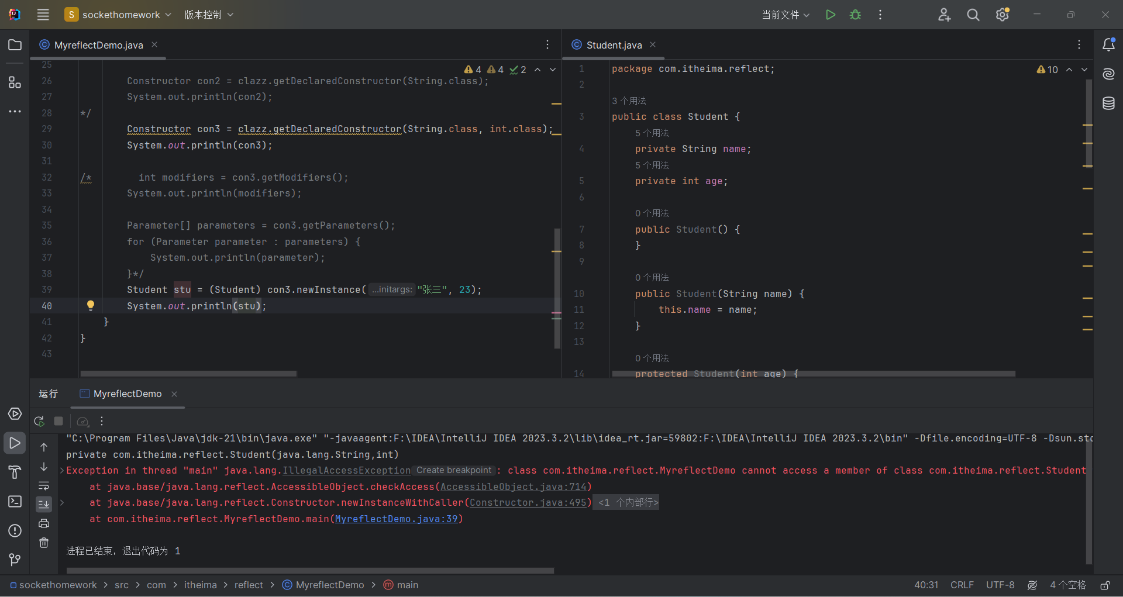Open 当前文件 run configuration dropdown
The image size is (1123, 597).
coord(786,15)
